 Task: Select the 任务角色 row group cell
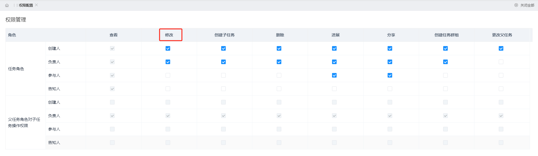click(x=25, y=69)
